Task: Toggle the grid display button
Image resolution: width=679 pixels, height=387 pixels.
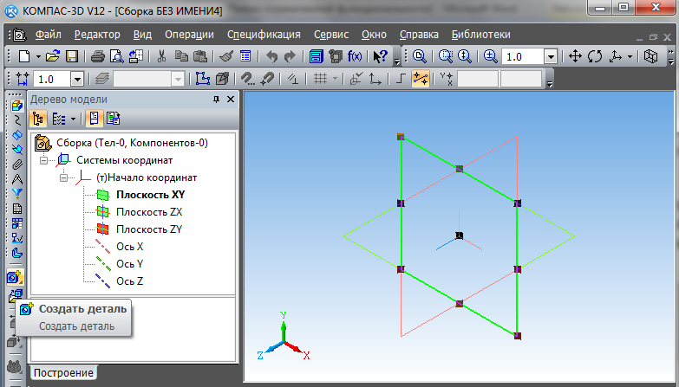Action: tap(320, 79)
